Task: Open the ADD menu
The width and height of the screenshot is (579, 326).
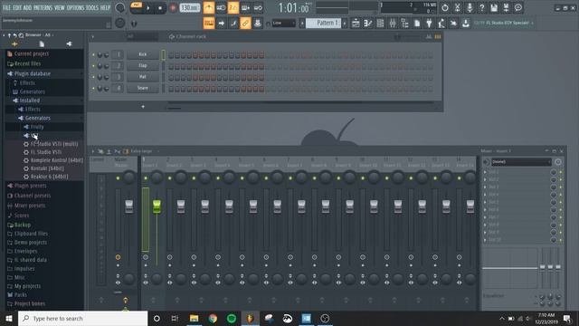Action: [x=28, y=8]
